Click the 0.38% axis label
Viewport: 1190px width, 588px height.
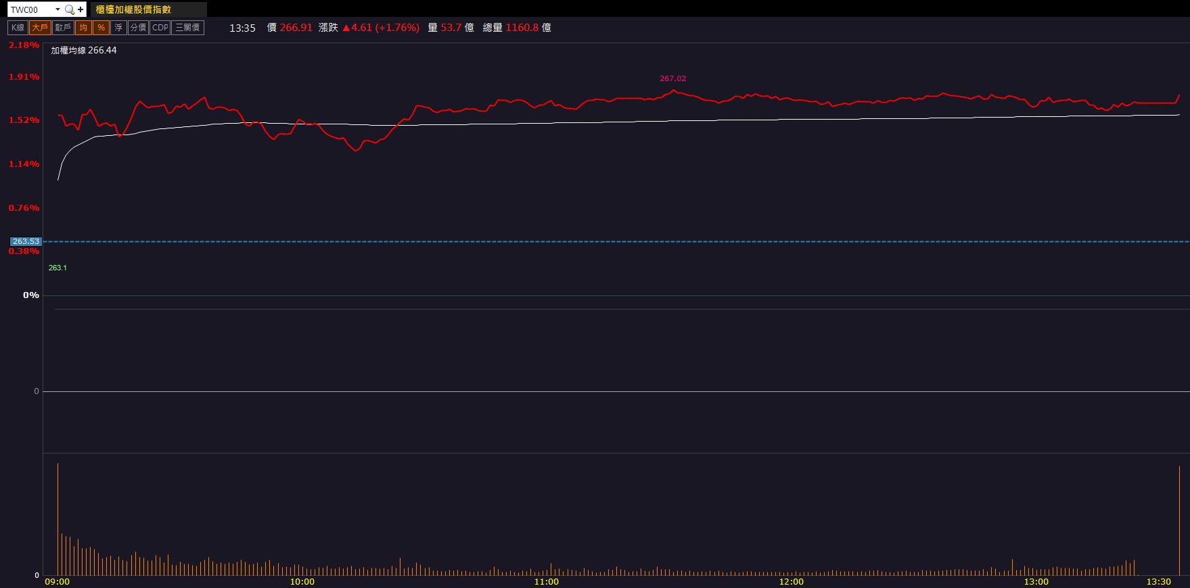24,251
